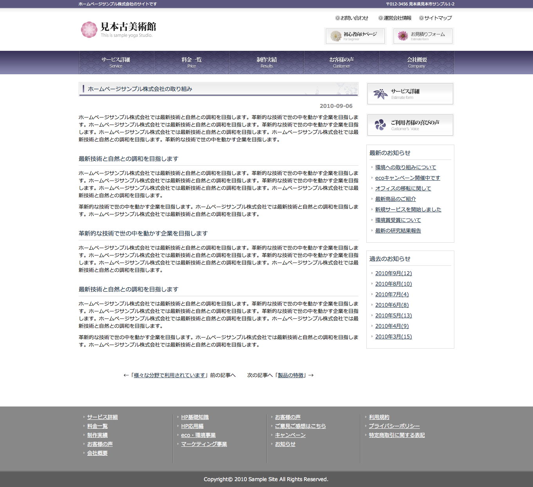Go to next article 製品の特徴
Screen dimensions: 533x487
[291, 375]
